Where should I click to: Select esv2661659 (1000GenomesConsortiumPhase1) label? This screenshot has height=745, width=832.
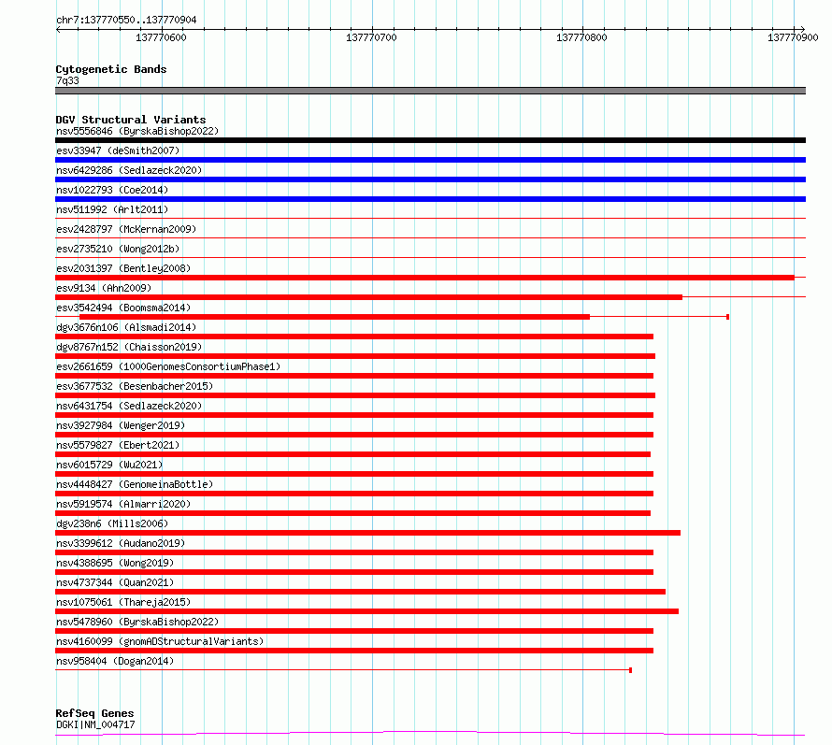tap(168, 366)
